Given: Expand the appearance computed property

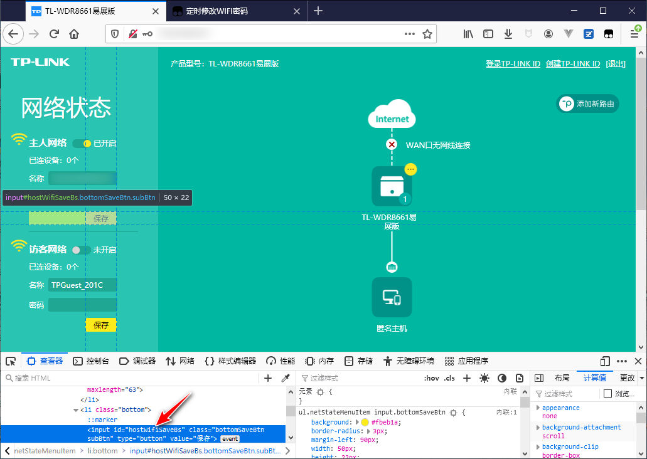Looking at the screenshot, I should pyautogui.click(x=538, y=408).
